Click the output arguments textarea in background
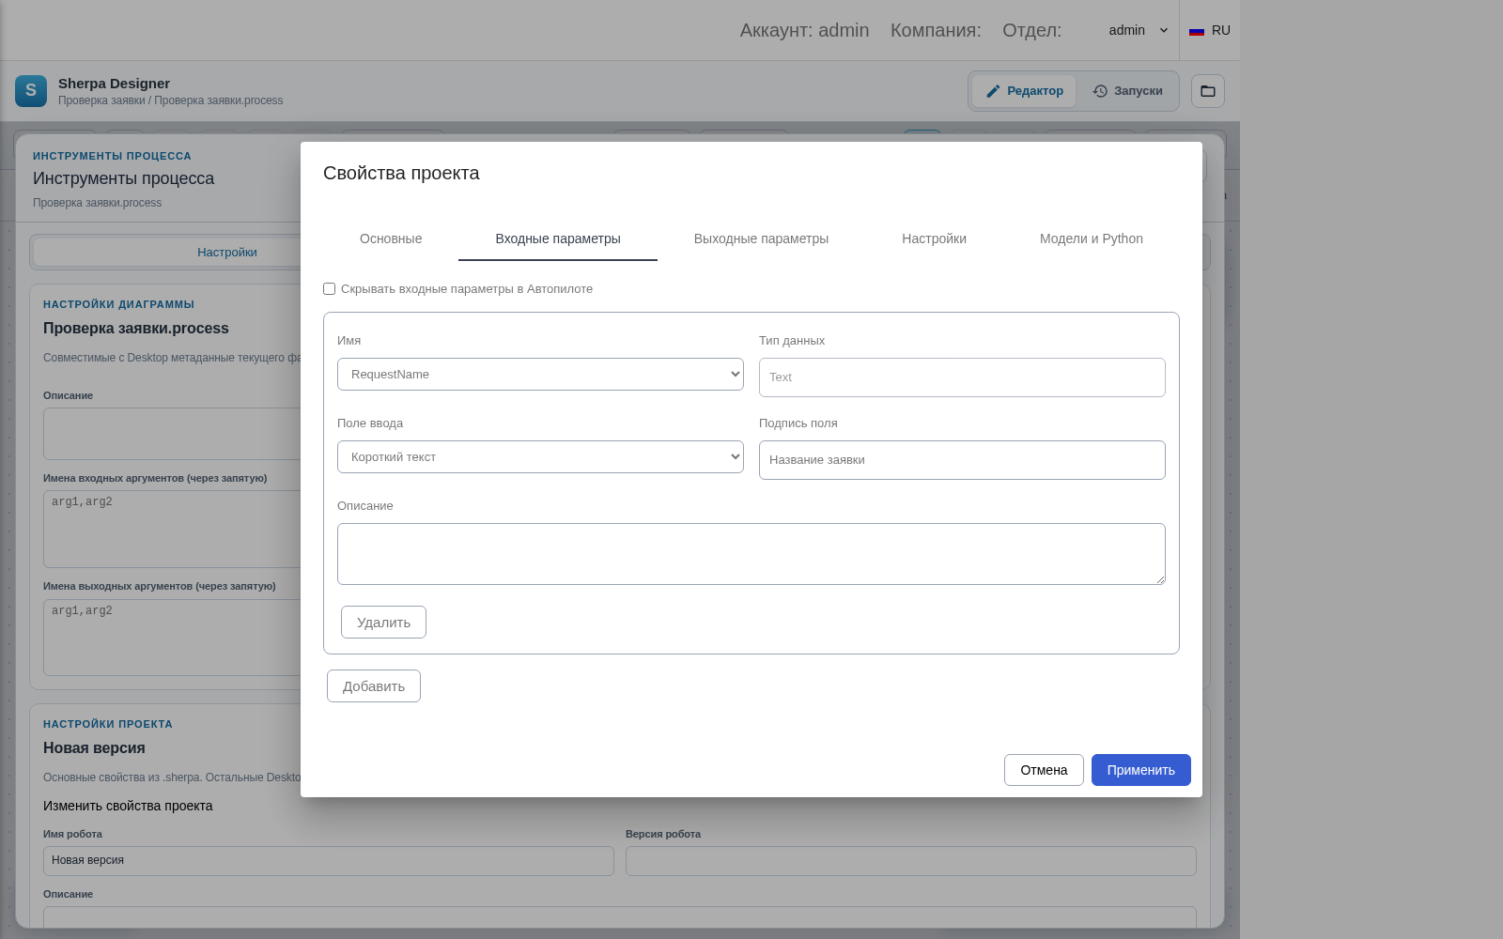 pyautogui.click(x=172, y=638)
